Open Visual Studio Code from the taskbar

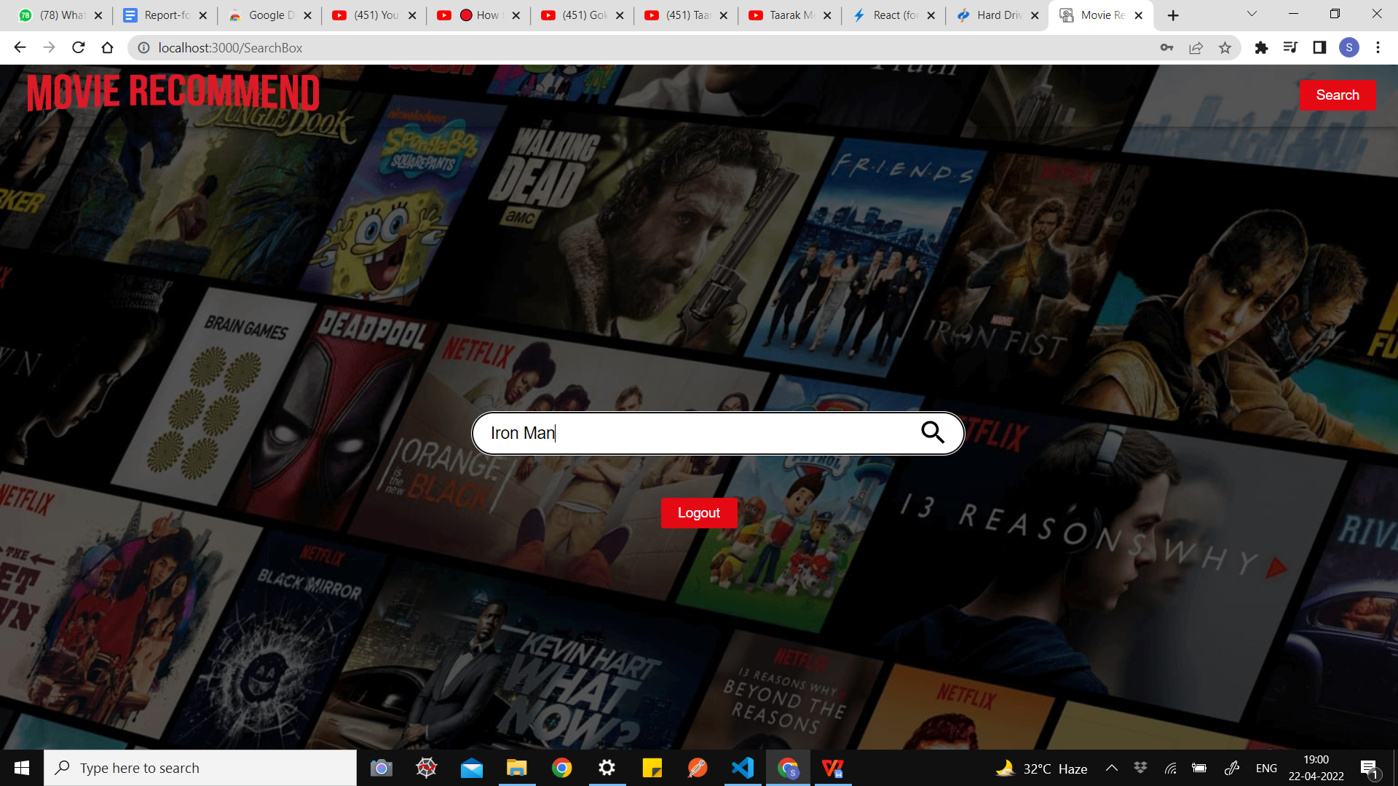point(742,767)
